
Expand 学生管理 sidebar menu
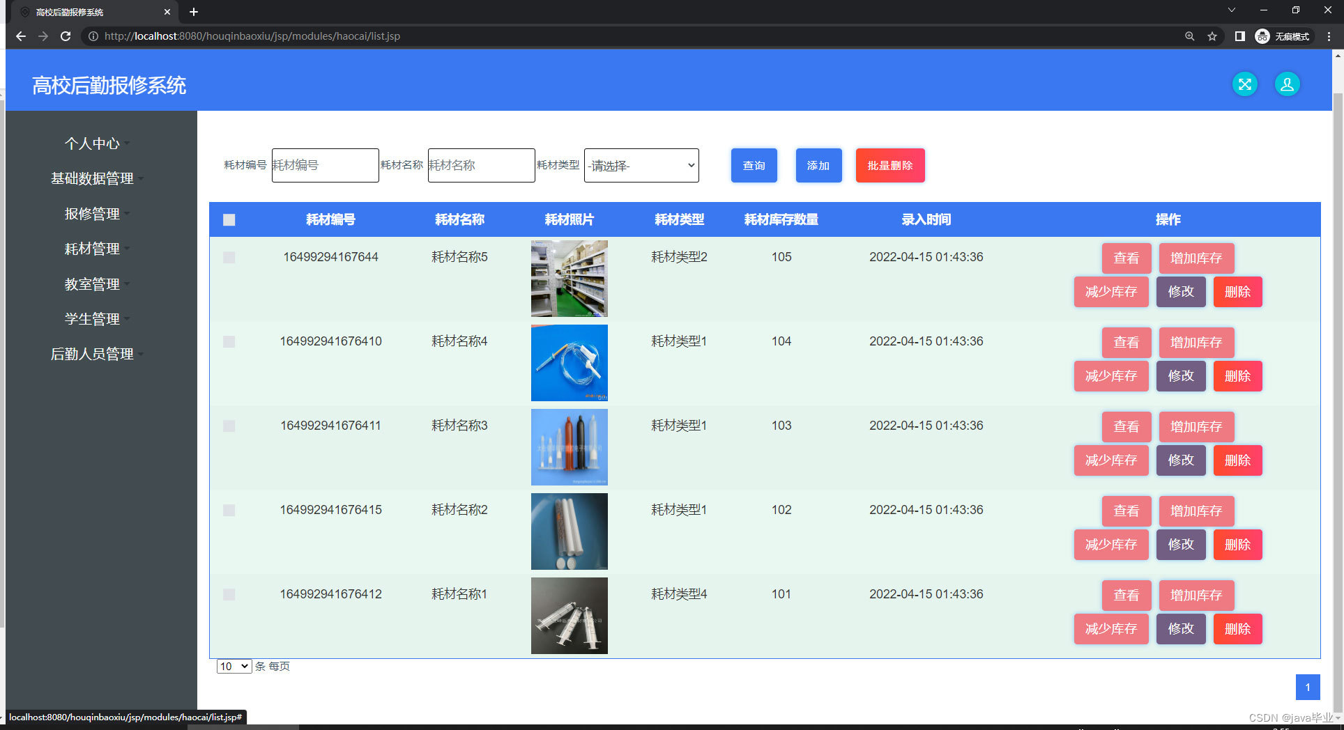[x=97, y=319]
